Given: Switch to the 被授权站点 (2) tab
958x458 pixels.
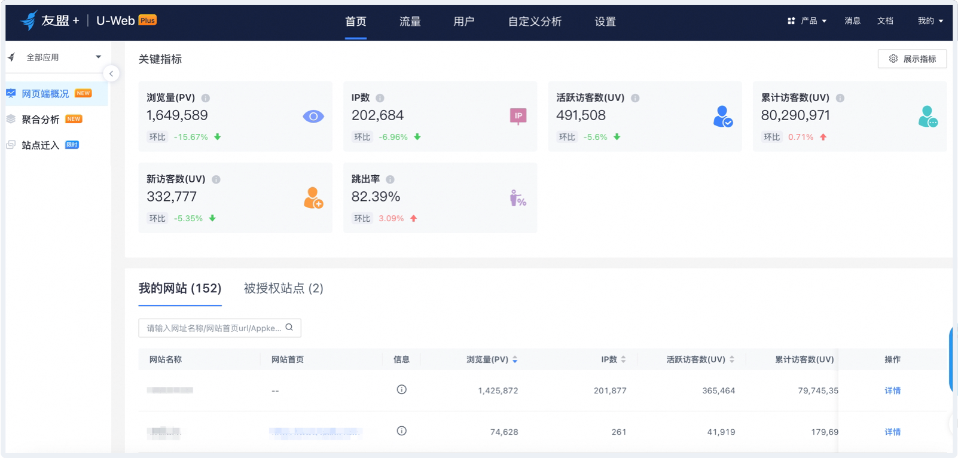Looking at the screenshot, I should (x=283, y=288).
